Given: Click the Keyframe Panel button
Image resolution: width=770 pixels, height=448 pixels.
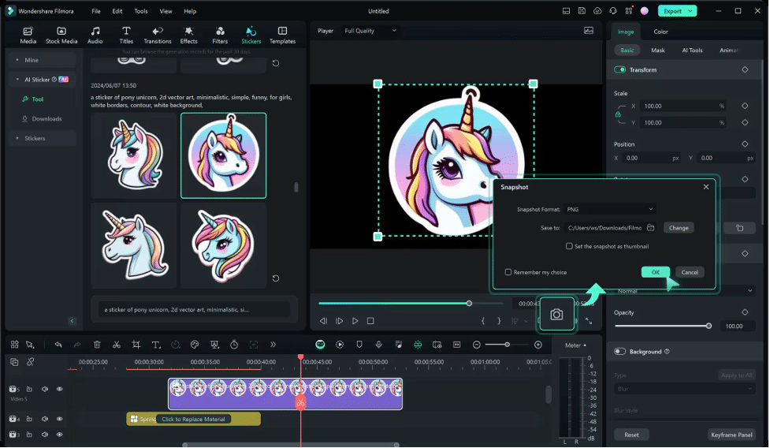Looking at the screenshot, I should (731, 435).
